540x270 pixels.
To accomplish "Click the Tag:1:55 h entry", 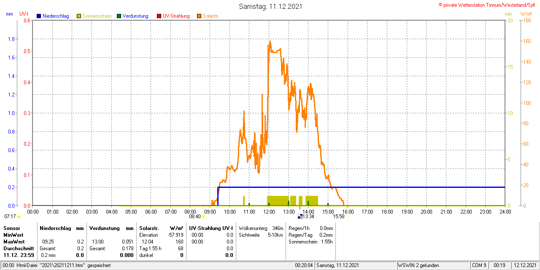I will 150,249.
